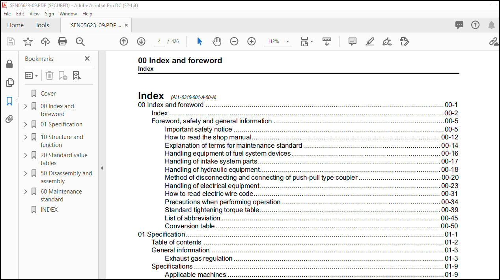Open Help question mark icon

pos(475,25)
